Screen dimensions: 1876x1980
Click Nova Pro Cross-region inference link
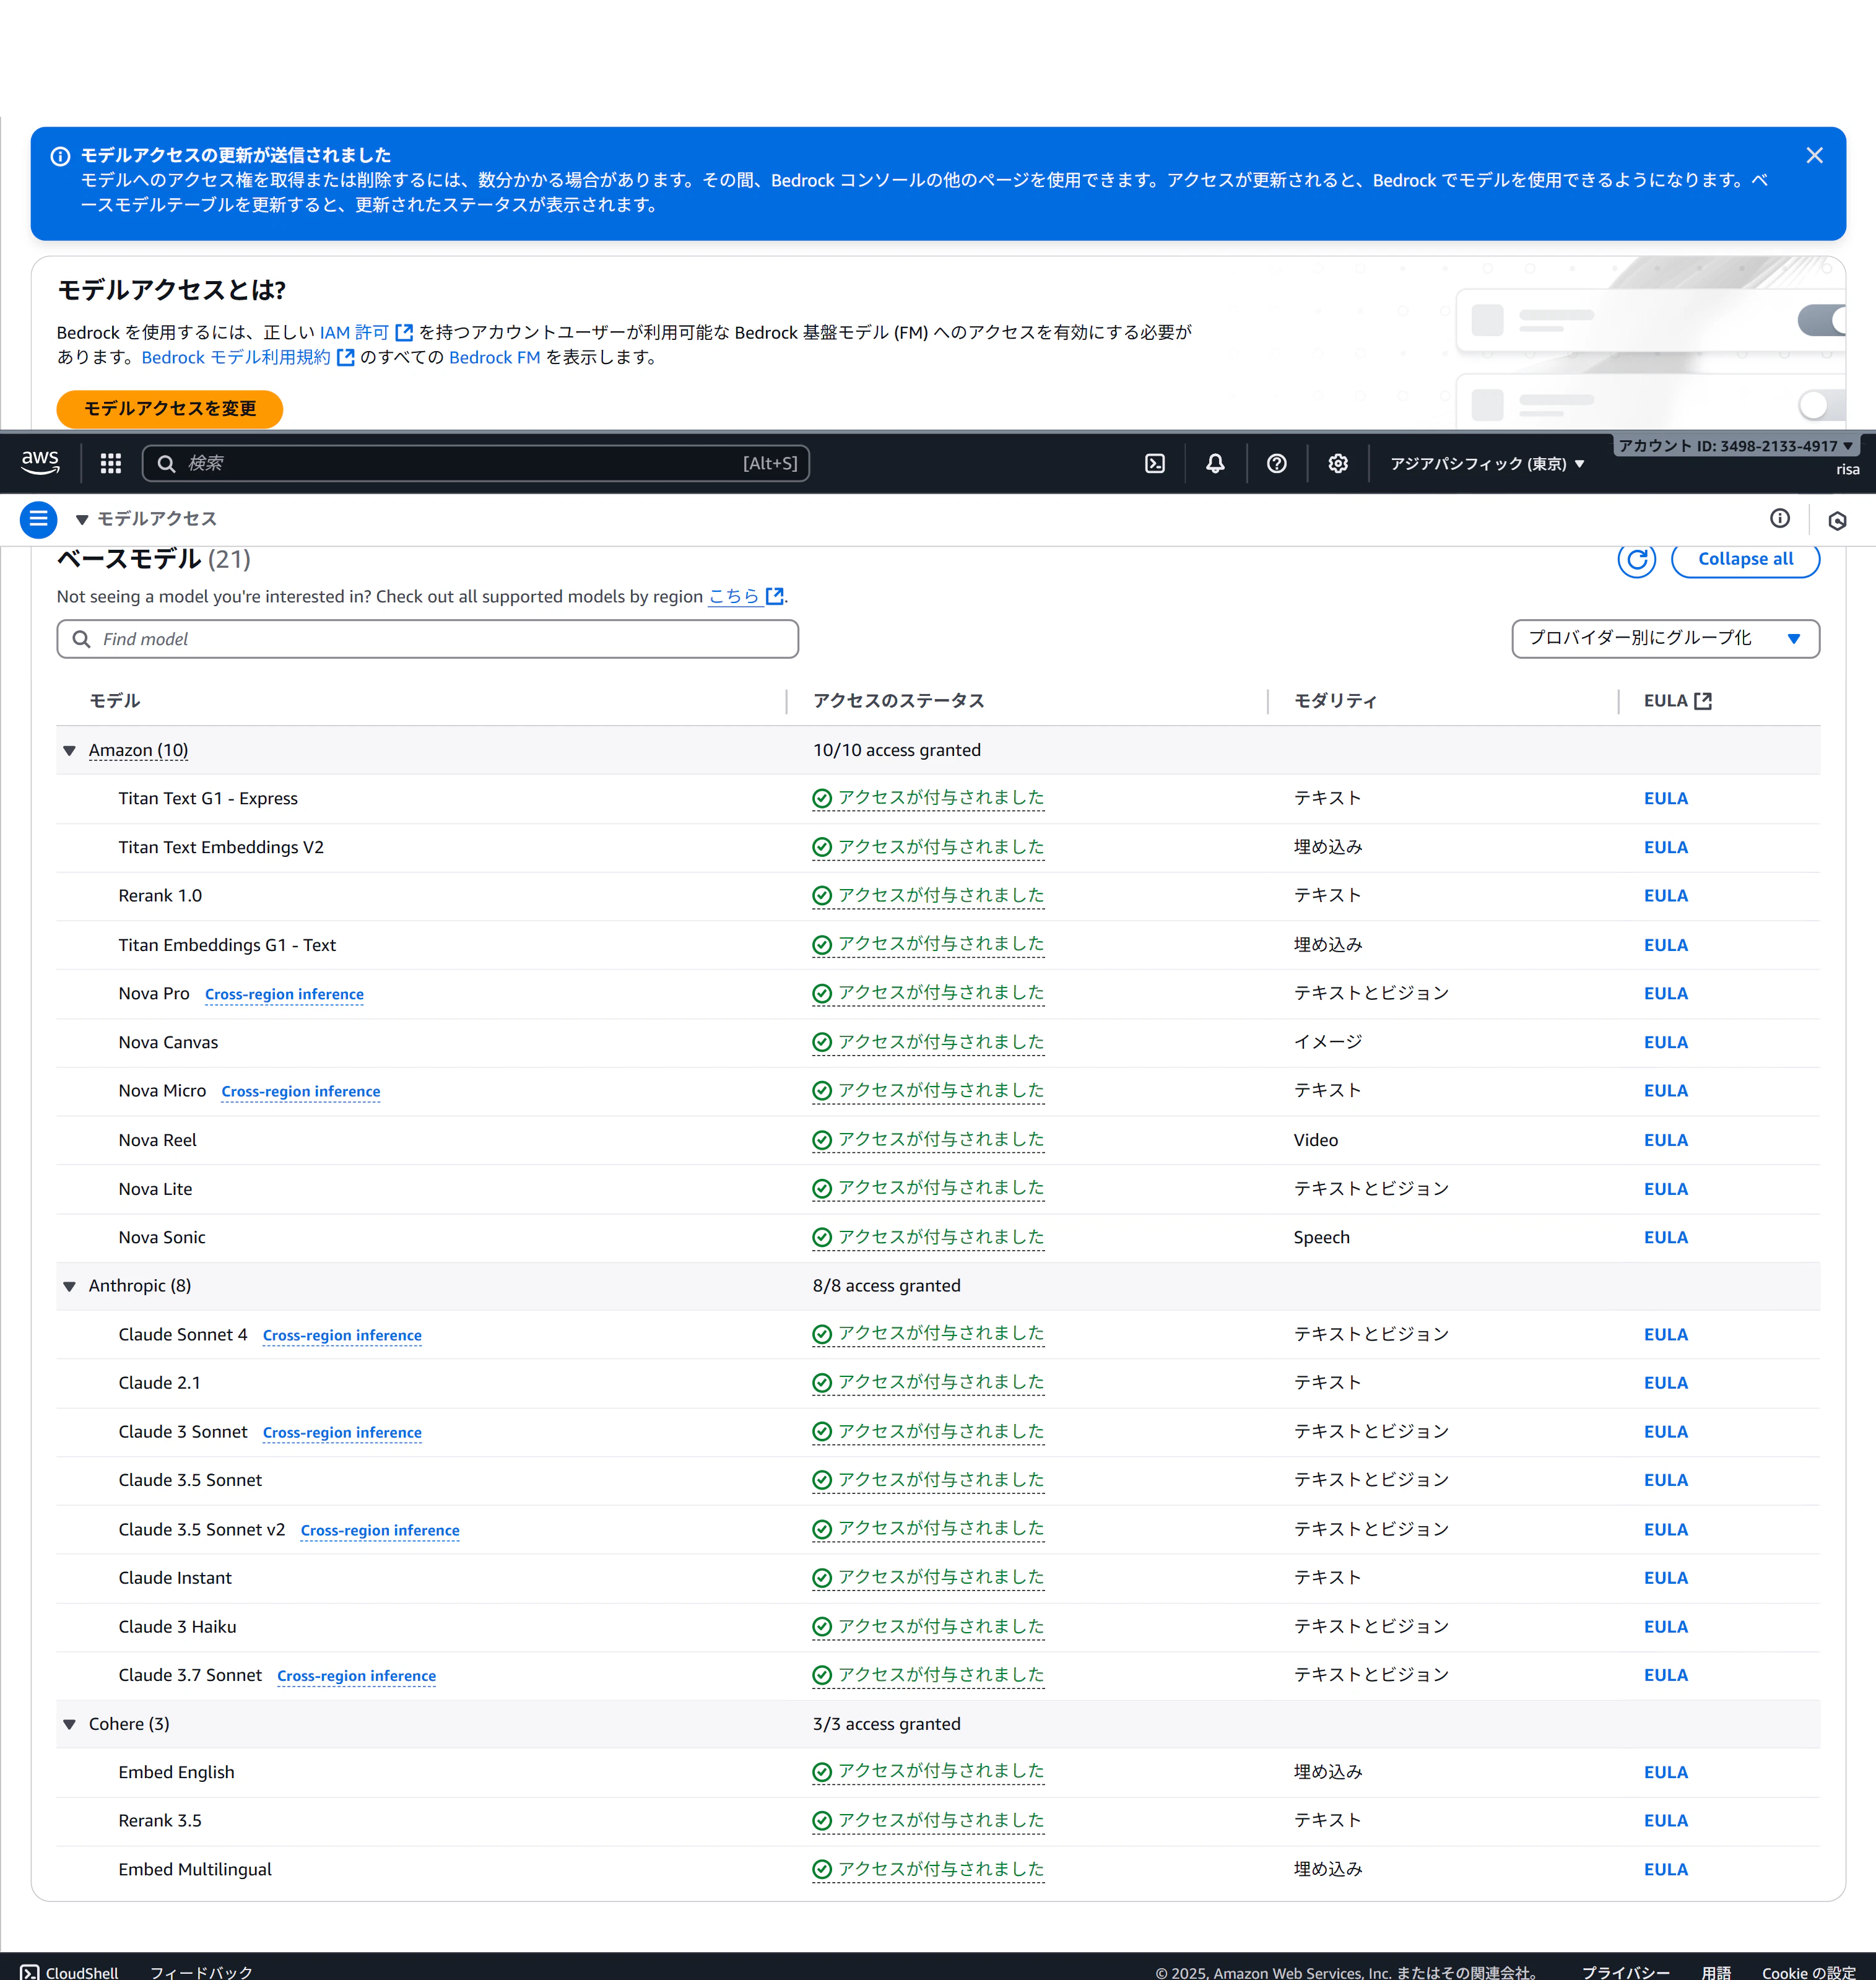pos(284,994)
